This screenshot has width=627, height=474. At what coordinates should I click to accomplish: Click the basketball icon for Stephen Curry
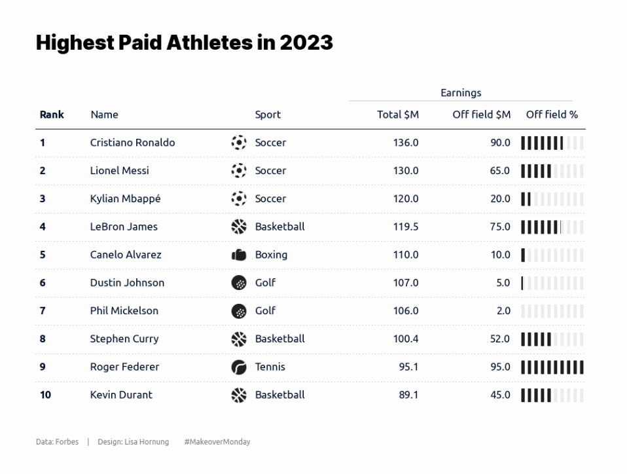(239, 339)
